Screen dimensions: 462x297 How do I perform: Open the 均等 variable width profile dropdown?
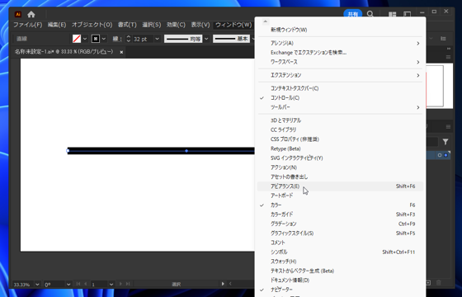206,39
